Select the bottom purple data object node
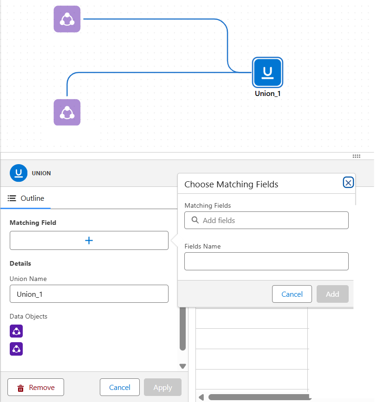Viewport: 390px width, 402px height. point(67,112)
